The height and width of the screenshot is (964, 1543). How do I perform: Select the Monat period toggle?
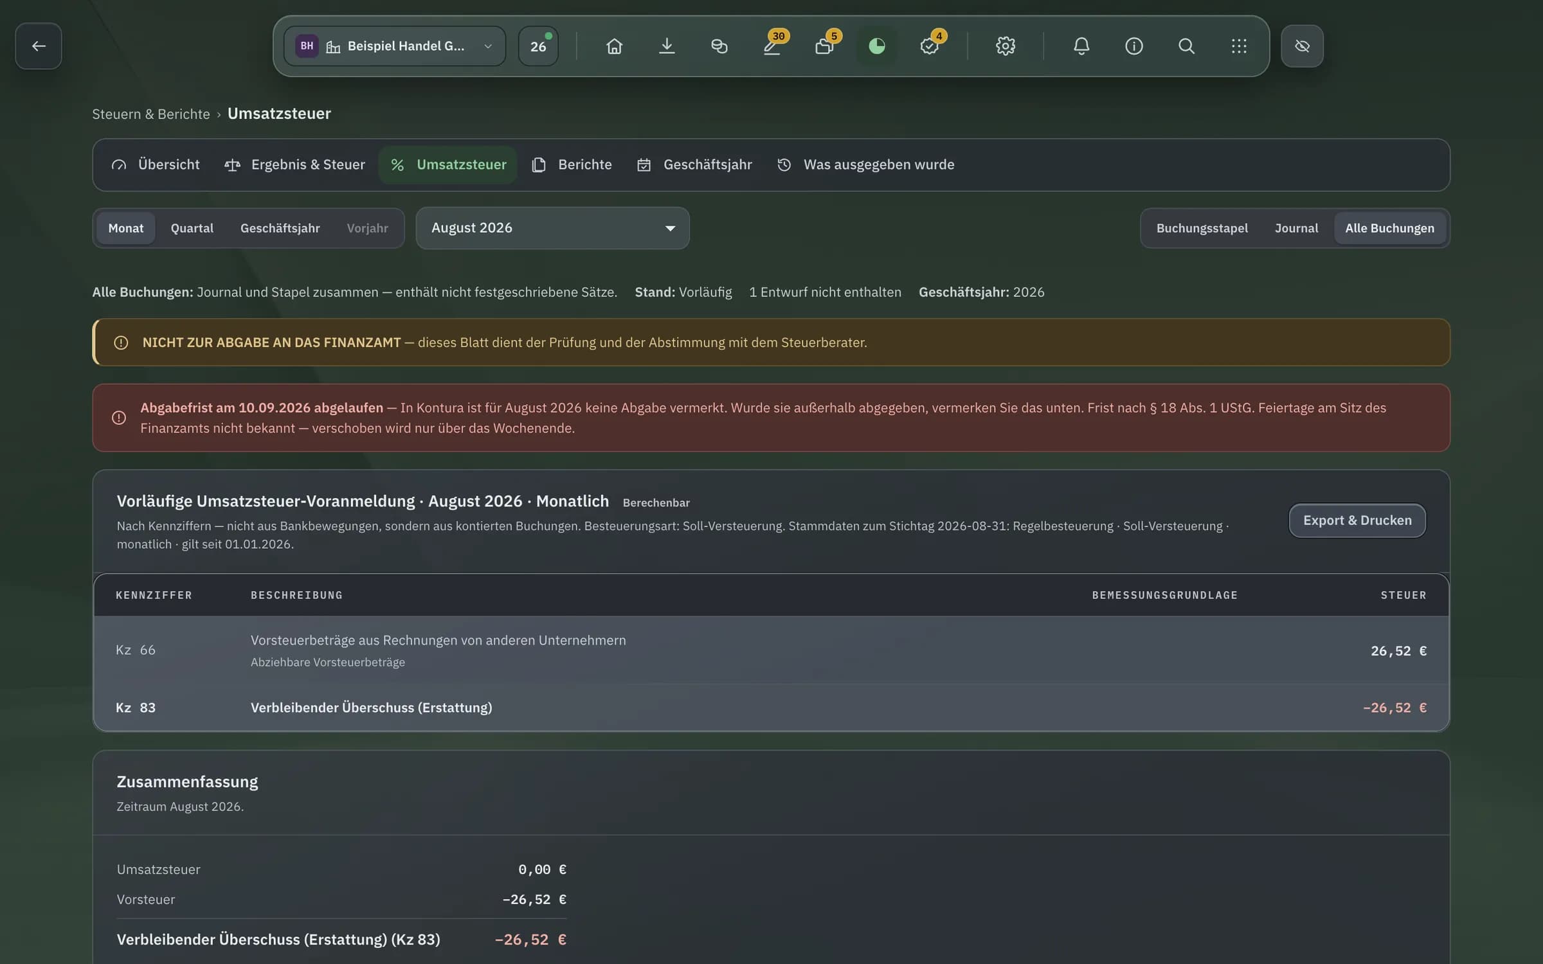coord(125,228)
